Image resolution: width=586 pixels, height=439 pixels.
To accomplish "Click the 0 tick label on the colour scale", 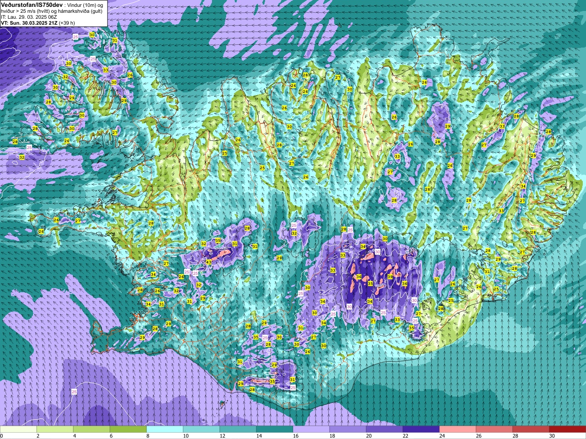I will point(1,436).
